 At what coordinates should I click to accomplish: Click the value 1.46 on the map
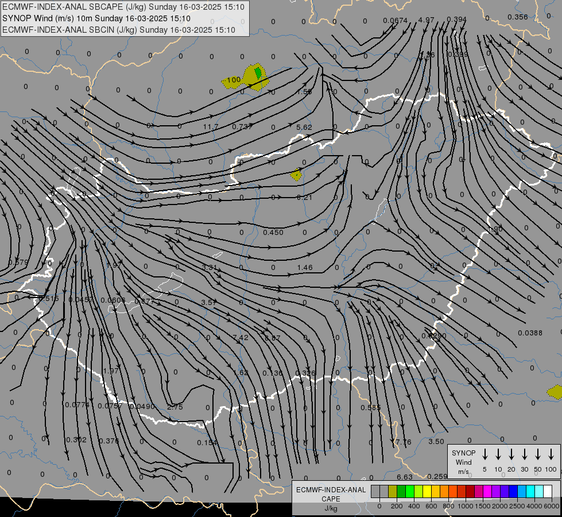coord(305,268)
